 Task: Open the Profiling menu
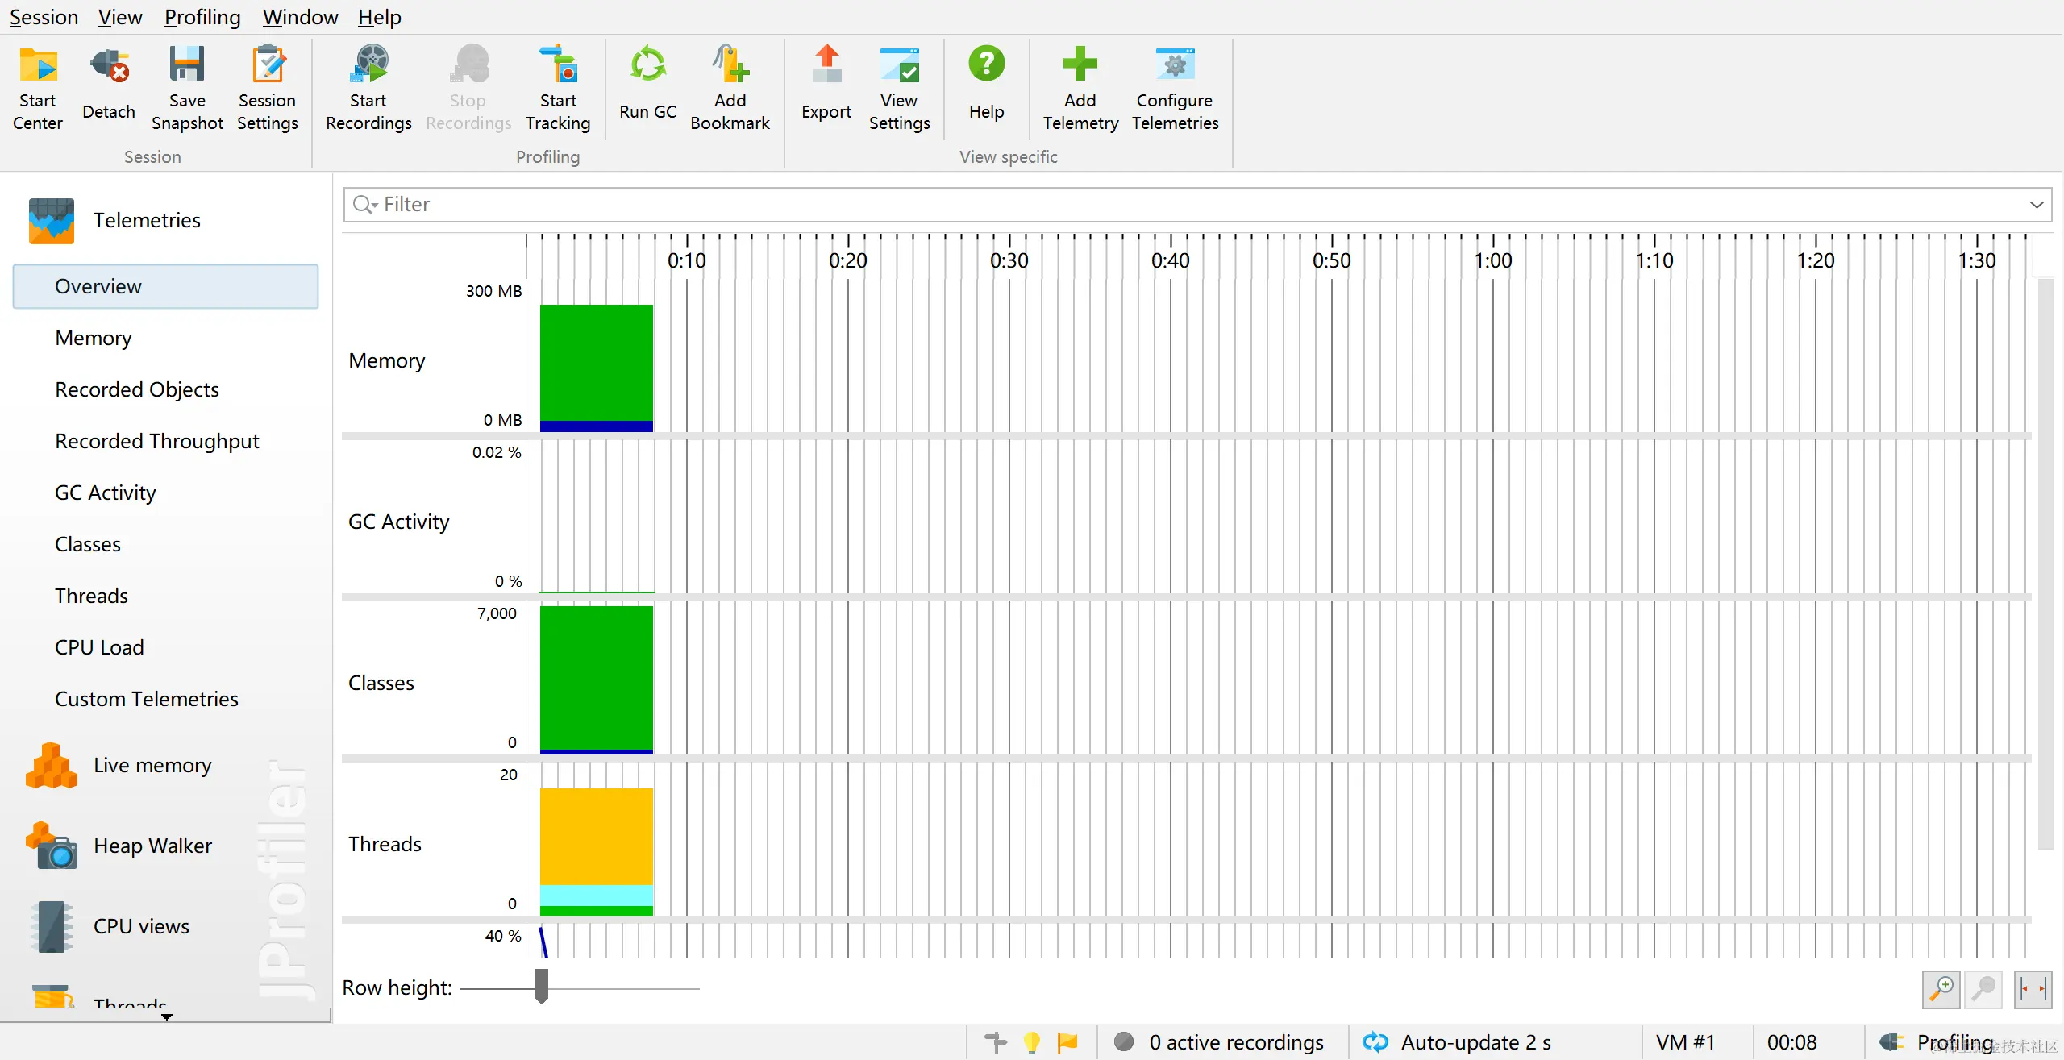tap(202, 17)
